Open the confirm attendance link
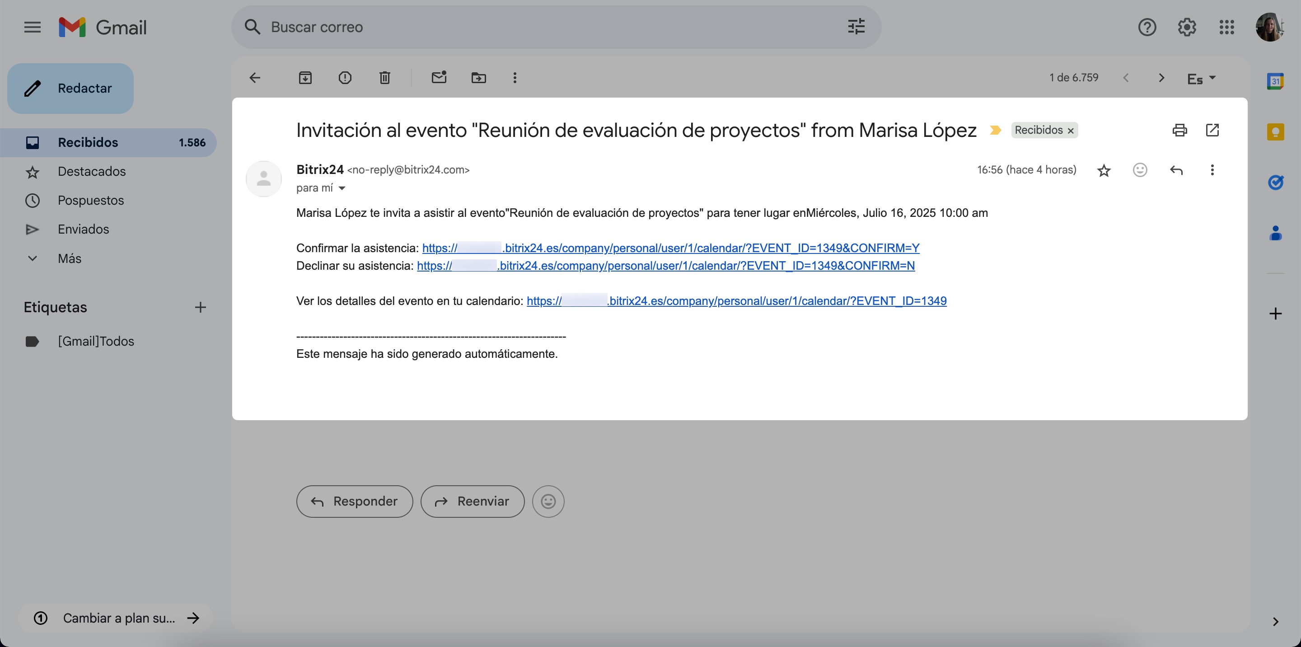This screenshot has width=1301, height=647. pos(671,248)
